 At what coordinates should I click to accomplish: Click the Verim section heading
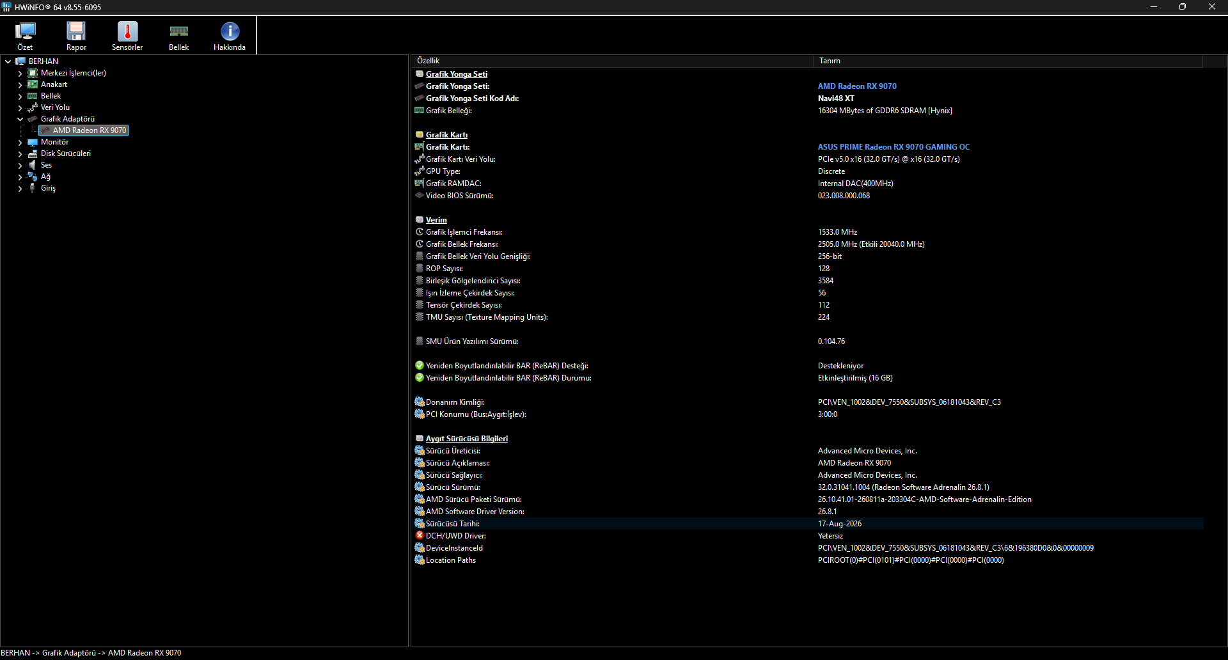(x=436, y=219)
